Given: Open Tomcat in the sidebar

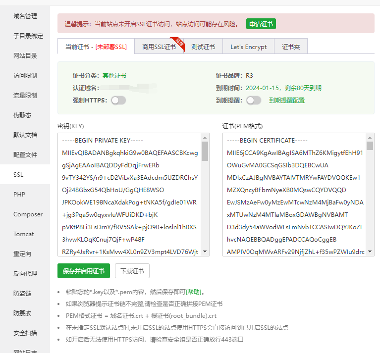Looking at the screenshot, I should 25,234.
